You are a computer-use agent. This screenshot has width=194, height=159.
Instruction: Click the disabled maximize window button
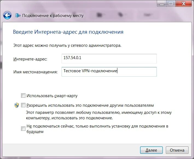pyautogui.click(x=171, y=4)
